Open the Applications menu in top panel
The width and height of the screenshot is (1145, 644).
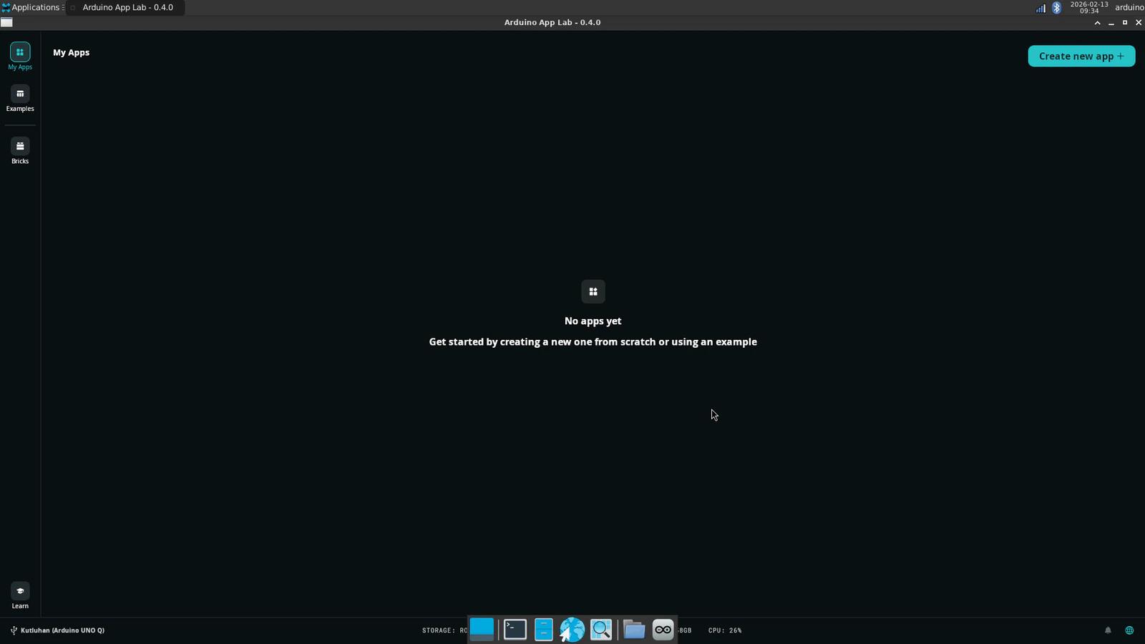32,7
